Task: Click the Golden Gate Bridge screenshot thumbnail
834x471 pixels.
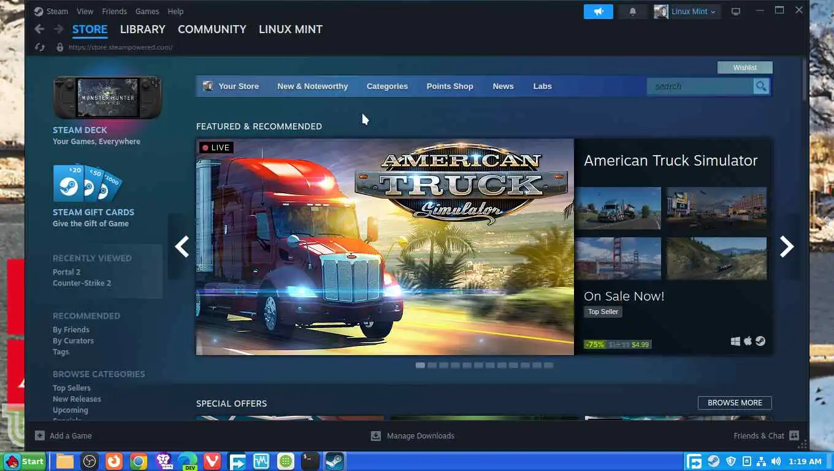Action: (618, 258)
